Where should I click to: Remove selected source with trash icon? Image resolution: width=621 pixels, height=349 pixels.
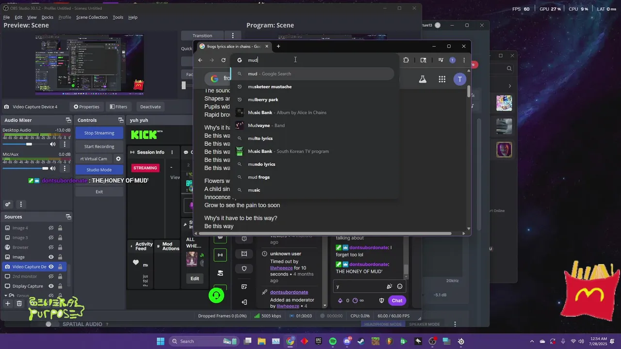tap(19, 303)
